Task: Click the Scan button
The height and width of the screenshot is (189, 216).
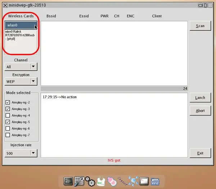Action: (x=200, y=26)
